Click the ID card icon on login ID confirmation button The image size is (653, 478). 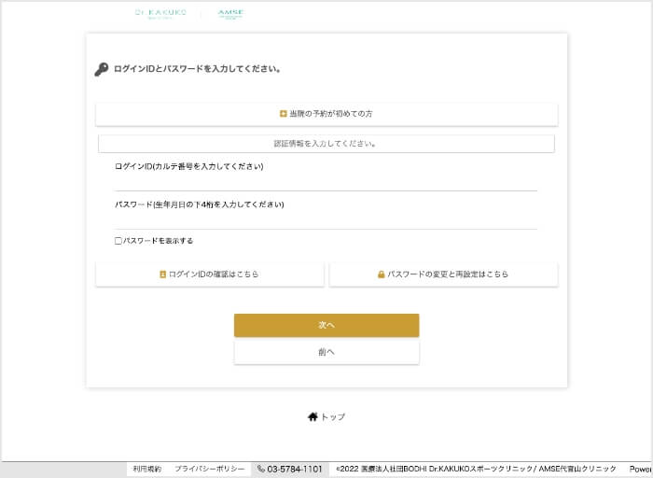(x=163, y=274)
